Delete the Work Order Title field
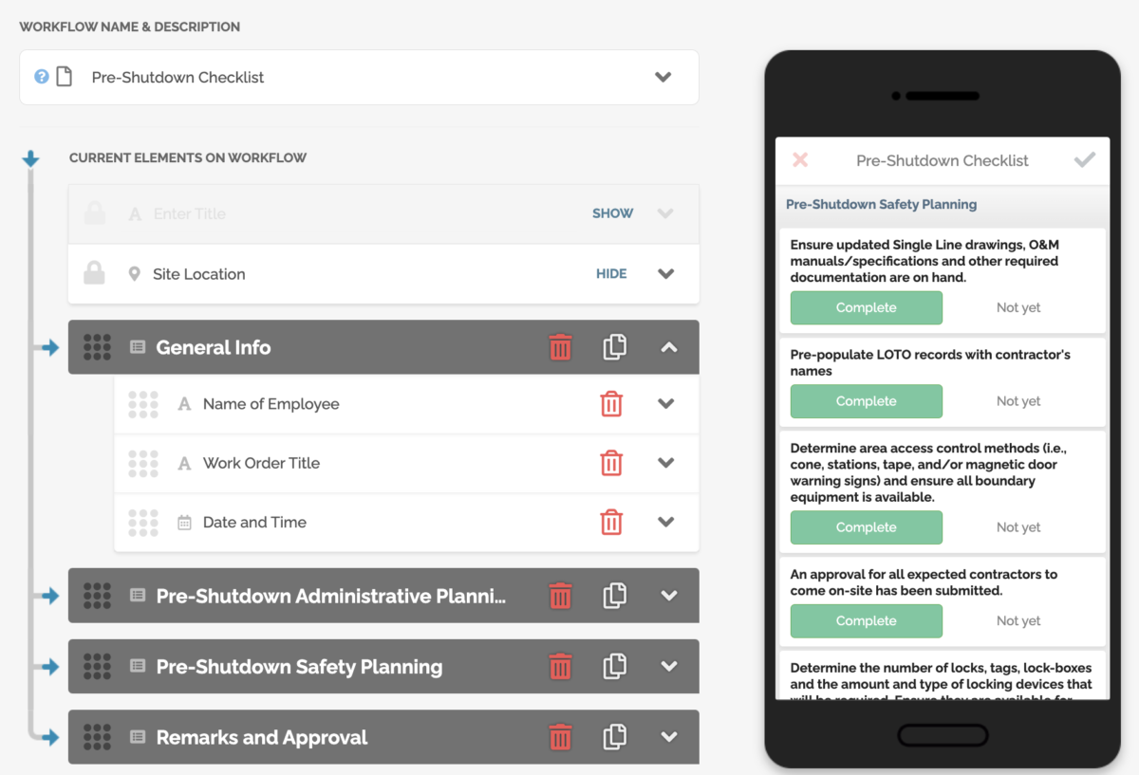The width and height of the screenshot is (1139, 775). (611, 463)
